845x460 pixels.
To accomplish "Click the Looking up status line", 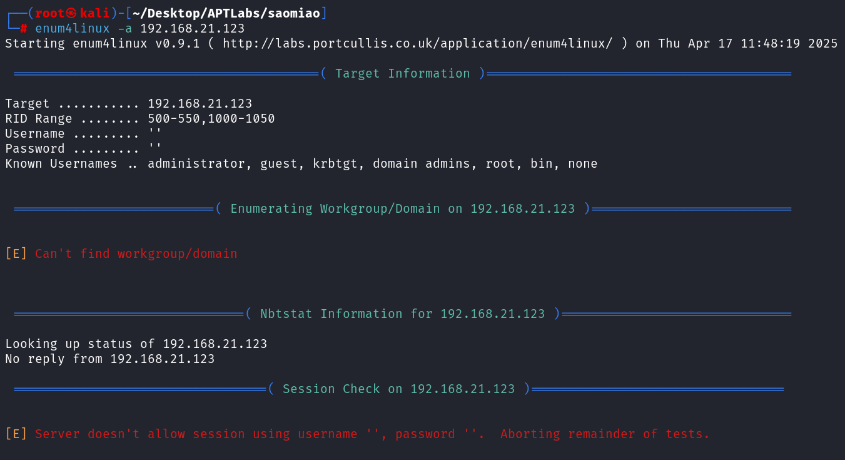I will 136,344.
